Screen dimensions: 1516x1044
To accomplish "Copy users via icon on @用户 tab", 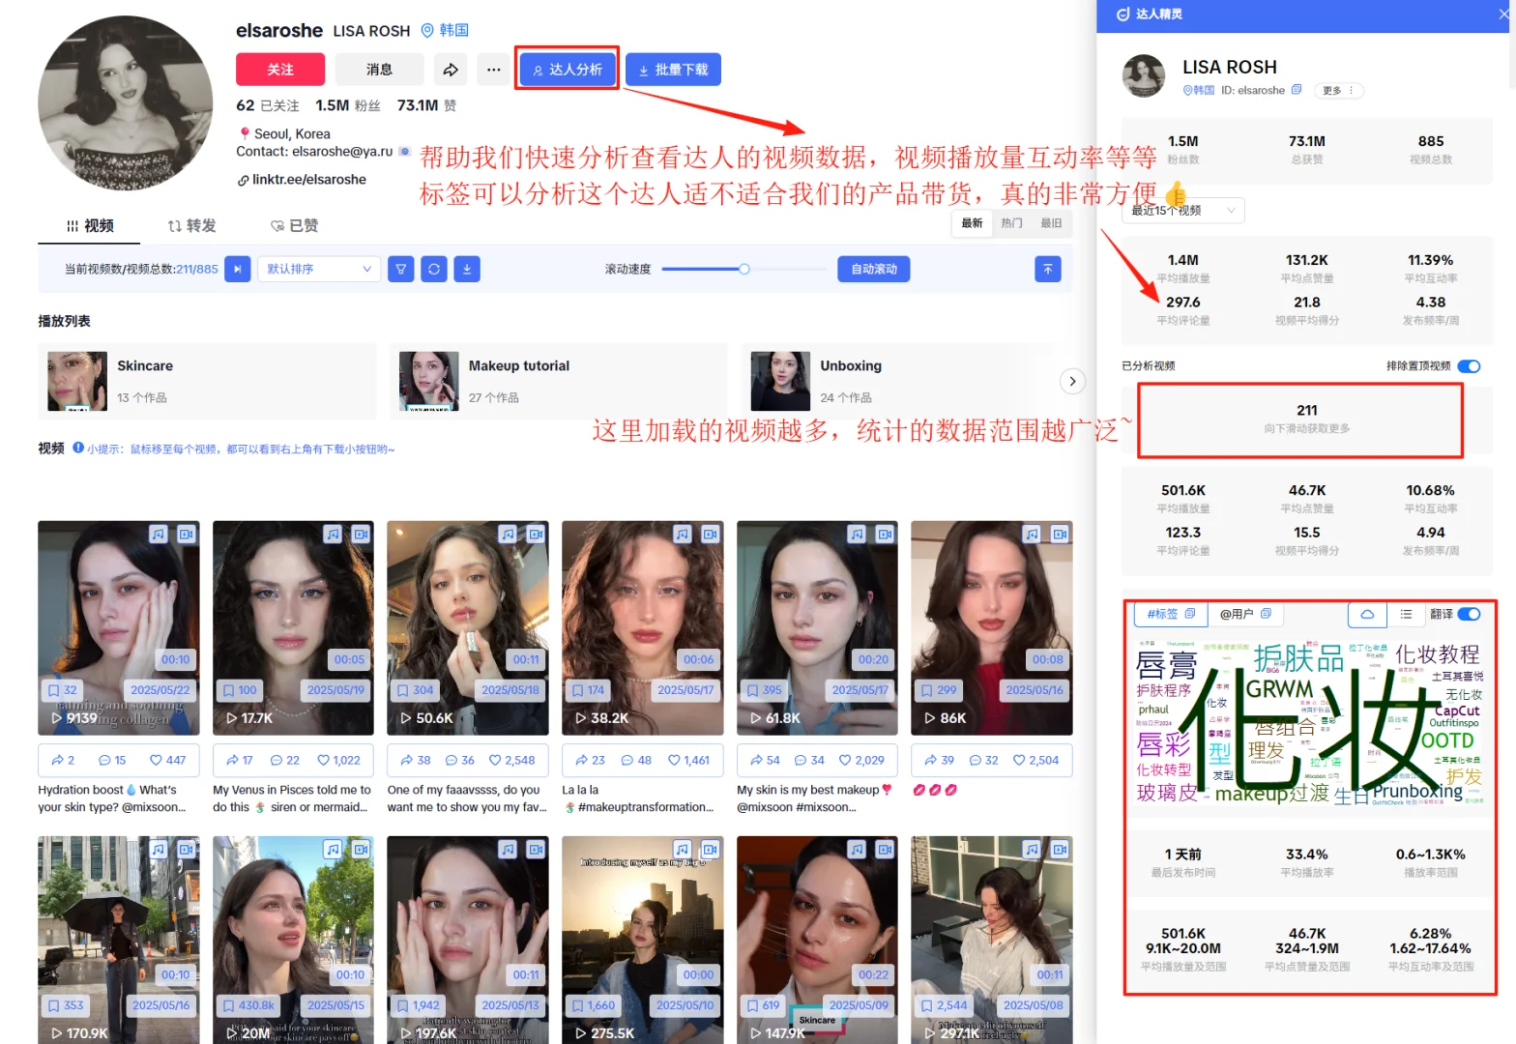I will click(x=1266, y=614).
